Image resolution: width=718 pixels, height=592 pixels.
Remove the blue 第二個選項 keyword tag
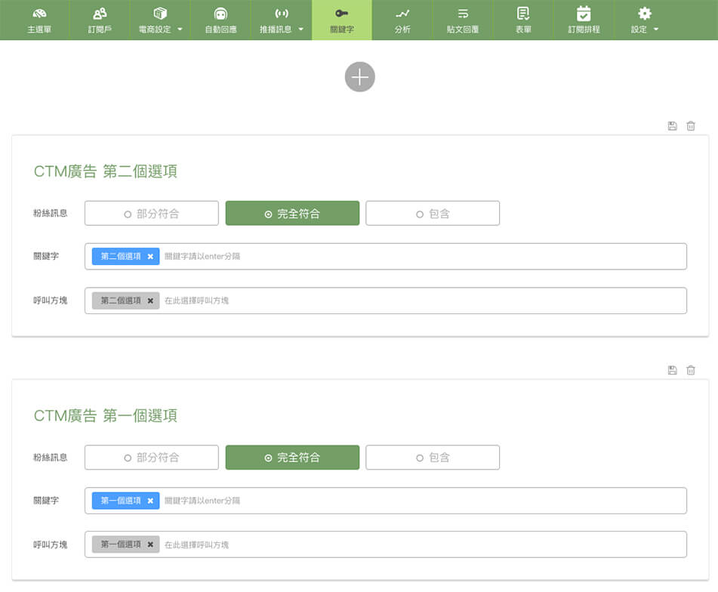click(x=150, y=257)
